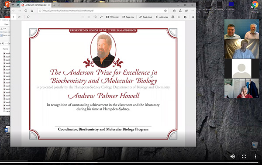
Task: Select video tile with gold backdrop
Action: (241, 49)
